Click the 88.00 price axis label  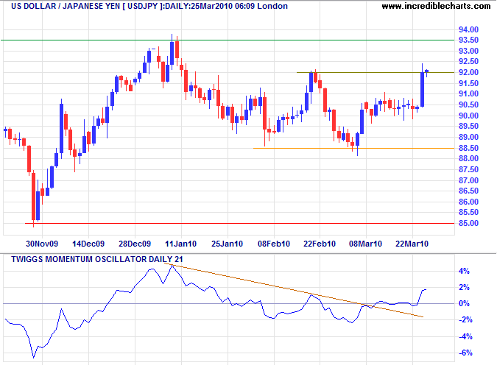(468, 158)
